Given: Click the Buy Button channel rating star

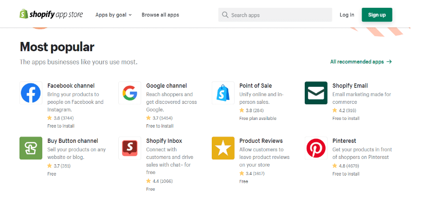Looking at the screenshot, I should point(50,166).
